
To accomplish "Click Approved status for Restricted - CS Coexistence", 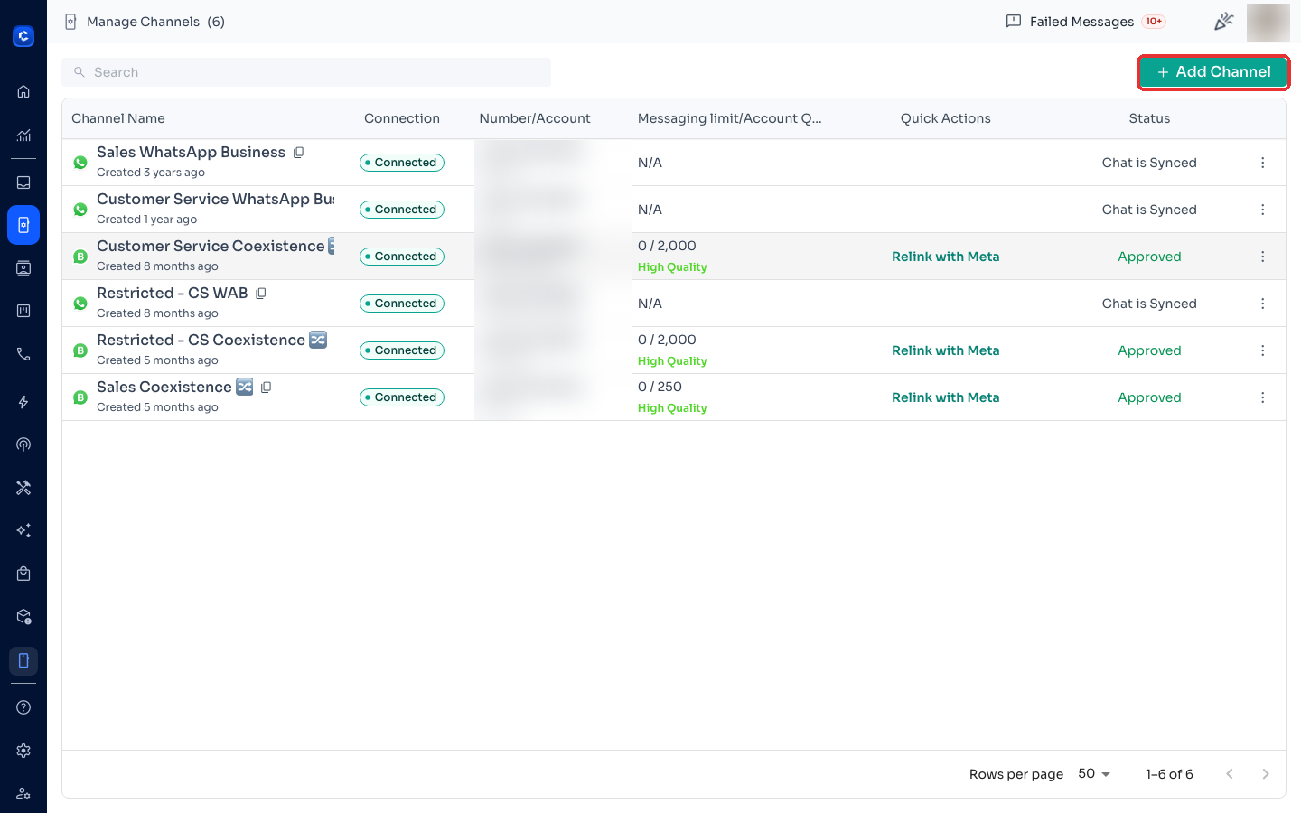I will (1149, 350).
